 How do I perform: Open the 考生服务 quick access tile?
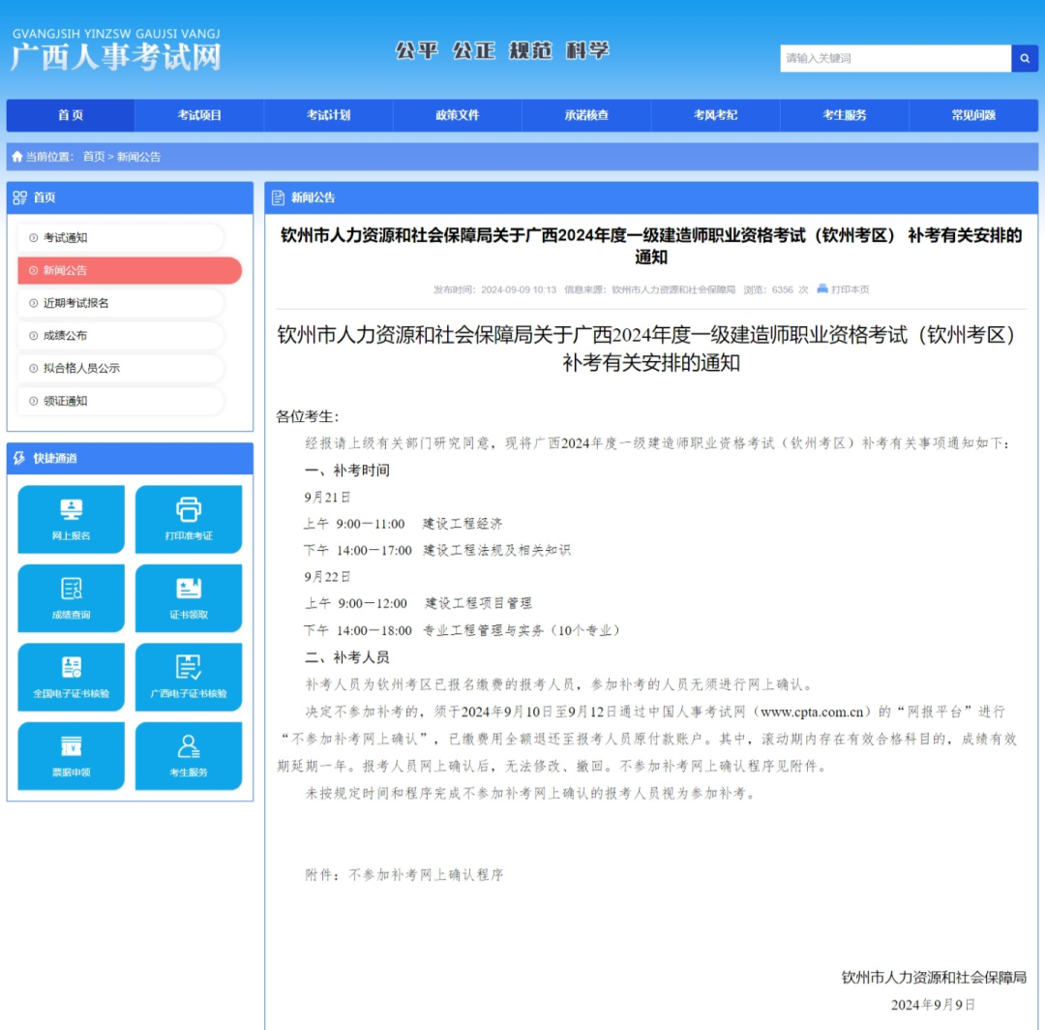[x=189, y=756]
